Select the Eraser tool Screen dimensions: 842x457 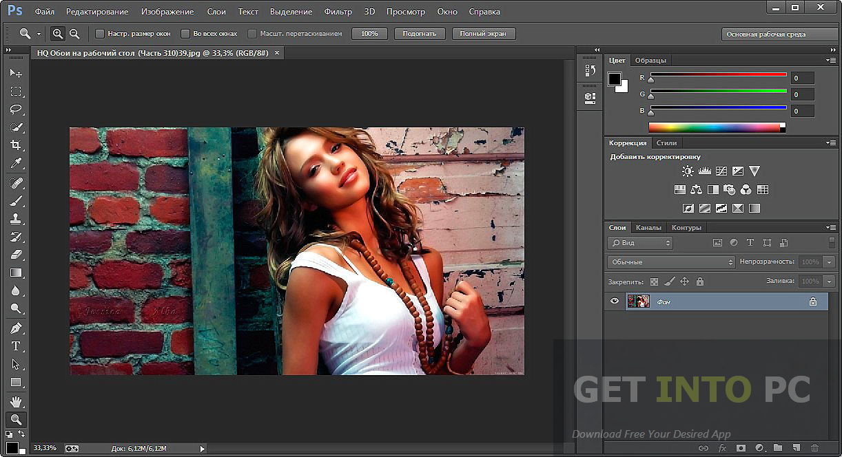15,255
